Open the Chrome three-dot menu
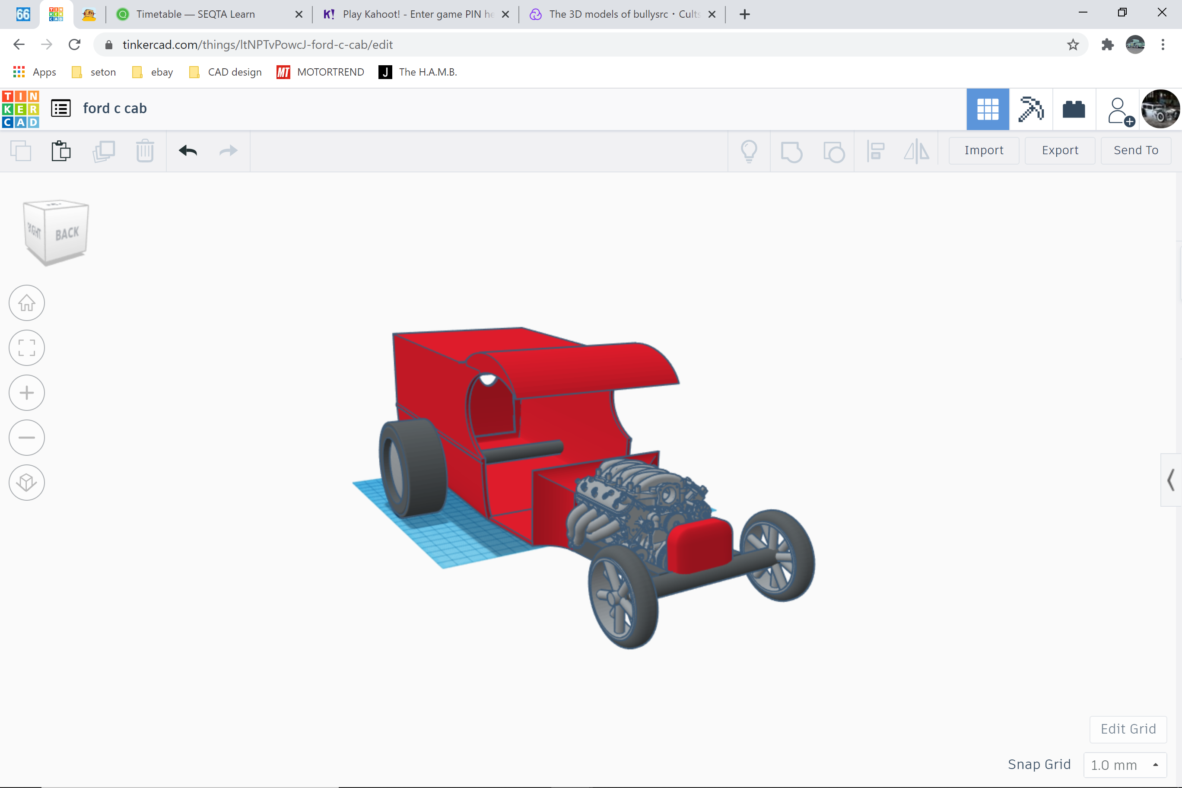 point(1163,45)
